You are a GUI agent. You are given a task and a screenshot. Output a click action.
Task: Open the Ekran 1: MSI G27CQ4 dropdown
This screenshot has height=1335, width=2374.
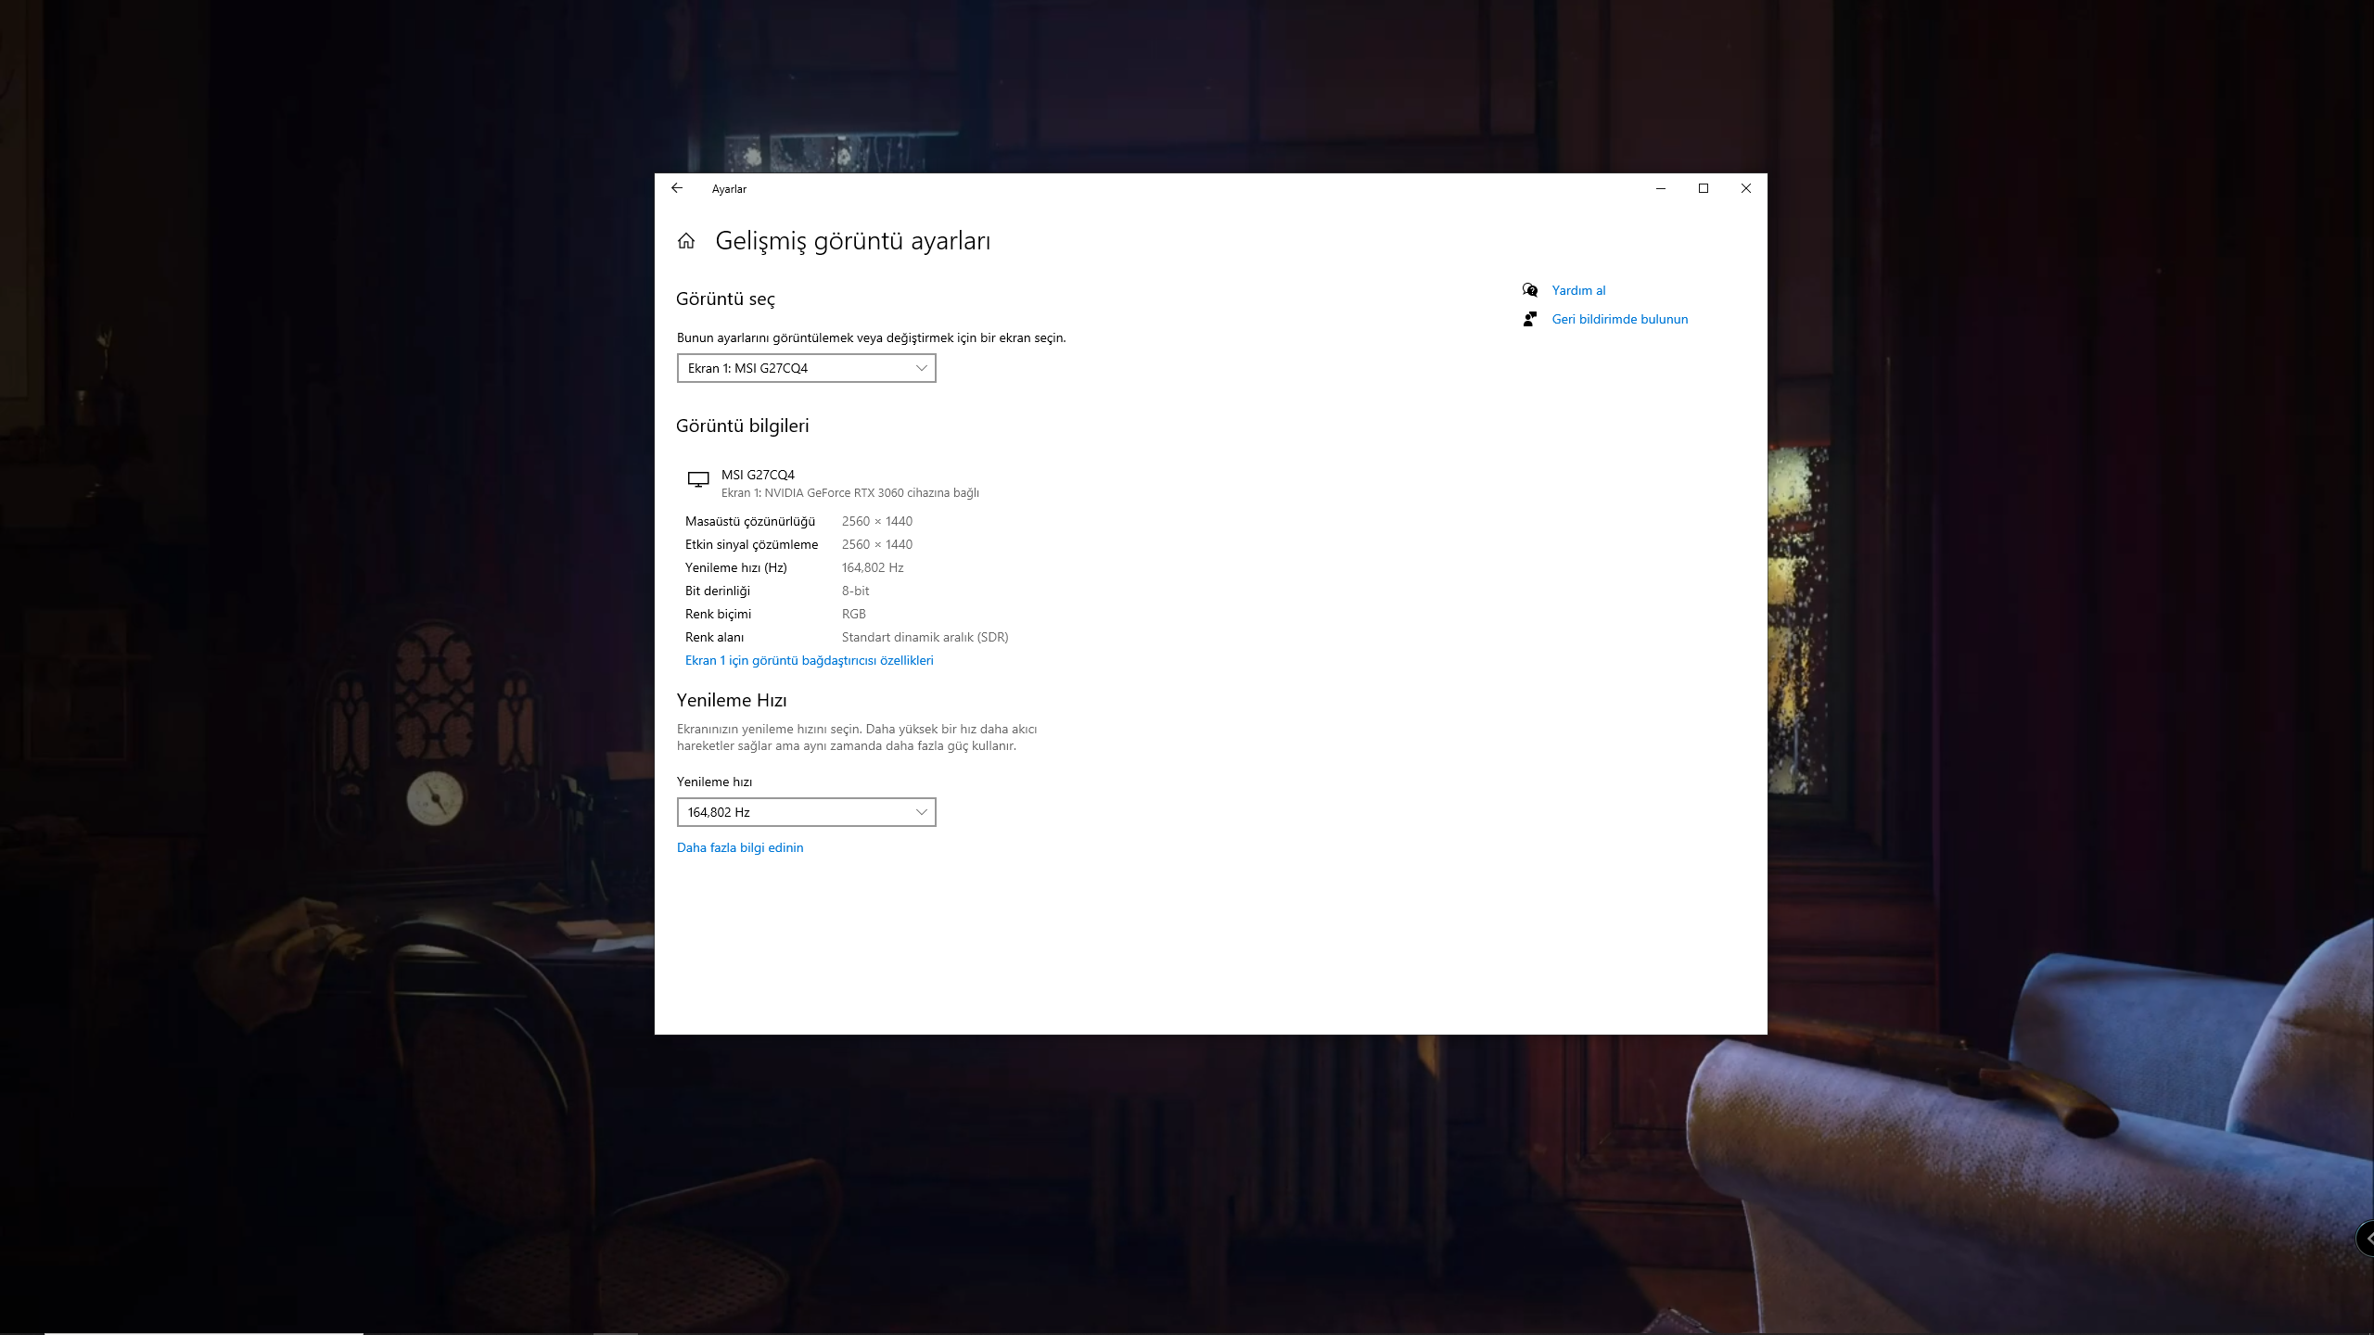tap(806, 368)
